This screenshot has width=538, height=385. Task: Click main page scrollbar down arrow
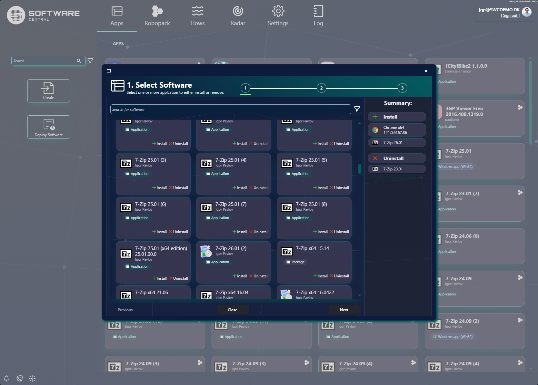tap(531, 369)
